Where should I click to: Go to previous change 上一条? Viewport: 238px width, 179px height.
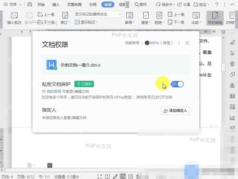pos(176,14)
